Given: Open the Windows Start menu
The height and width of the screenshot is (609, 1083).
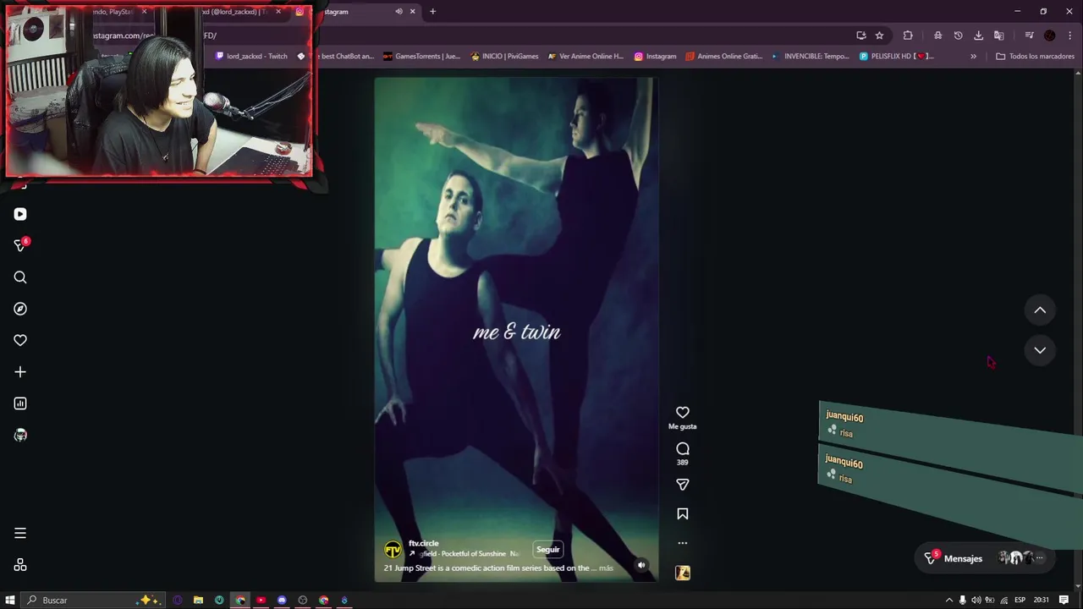Looking at the screenshot, I should tap(10, 600).
